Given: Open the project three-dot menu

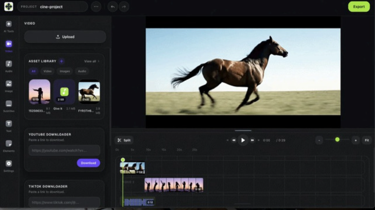Looking at the screenshot, I should [96, 7].
